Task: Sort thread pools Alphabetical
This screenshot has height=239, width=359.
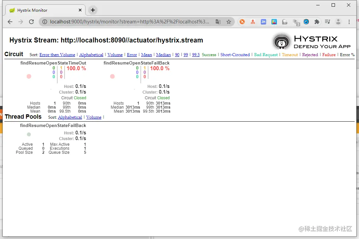Action: click(70, 117)
